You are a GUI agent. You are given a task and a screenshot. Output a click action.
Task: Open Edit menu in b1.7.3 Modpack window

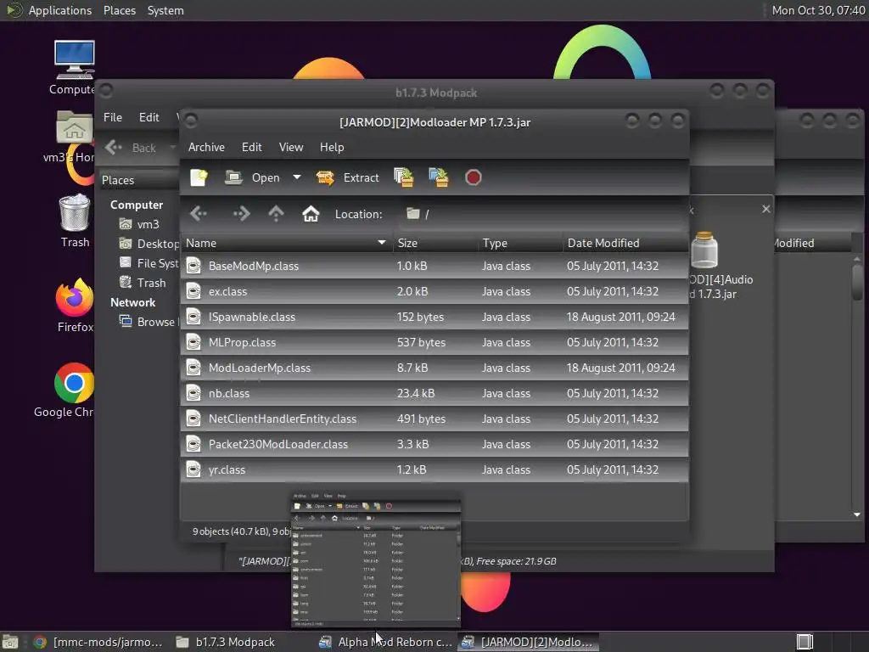coord(149,117)
